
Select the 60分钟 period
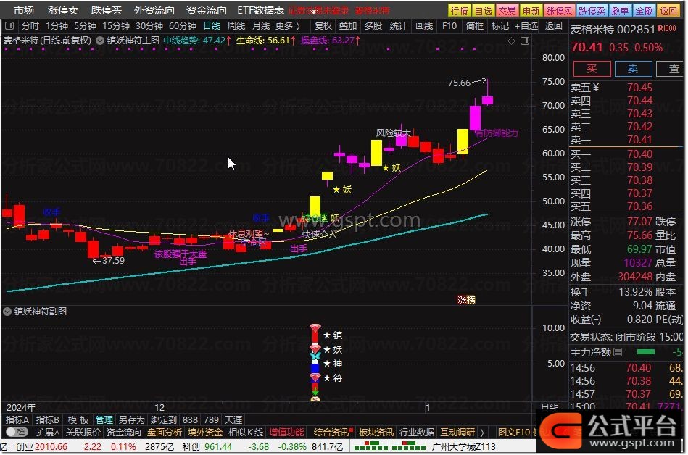click(x=183, y=26)
